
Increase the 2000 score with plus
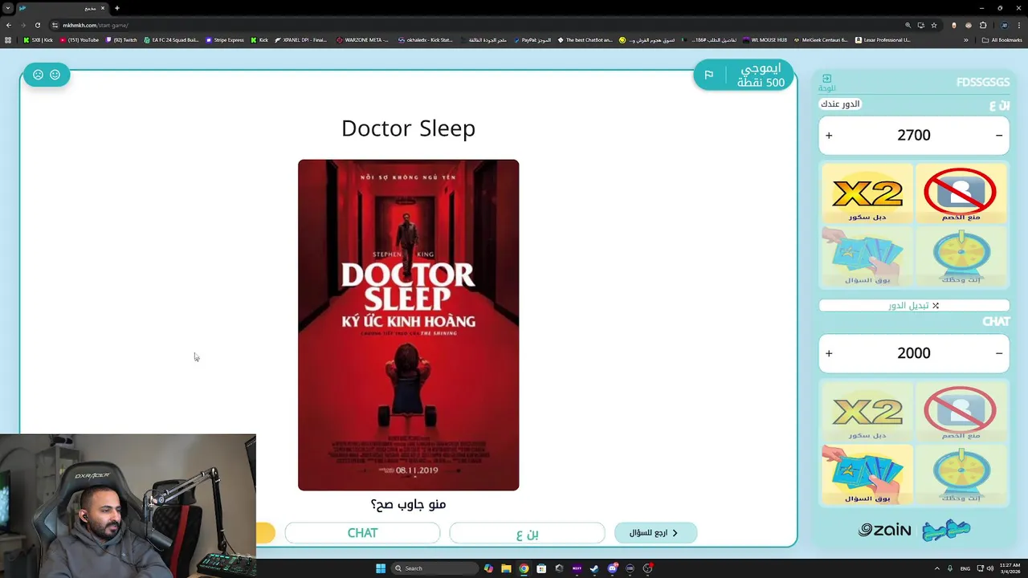(x=829, y=353)
